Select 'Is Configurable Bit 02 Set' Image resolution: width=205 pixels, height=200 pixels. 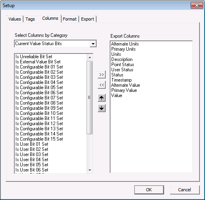pos(39,72)
